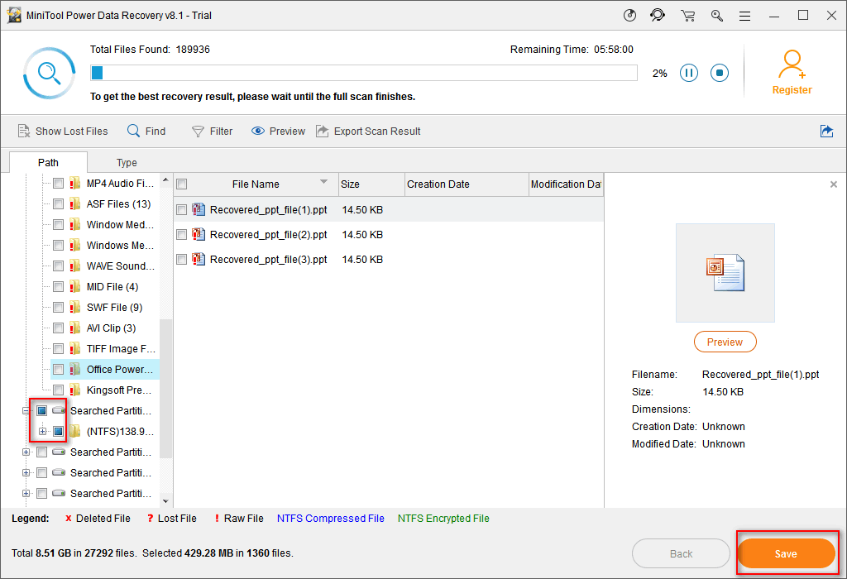Sort by the Size column header
Screen dimensions: 847x579
(x=371, y=184)
